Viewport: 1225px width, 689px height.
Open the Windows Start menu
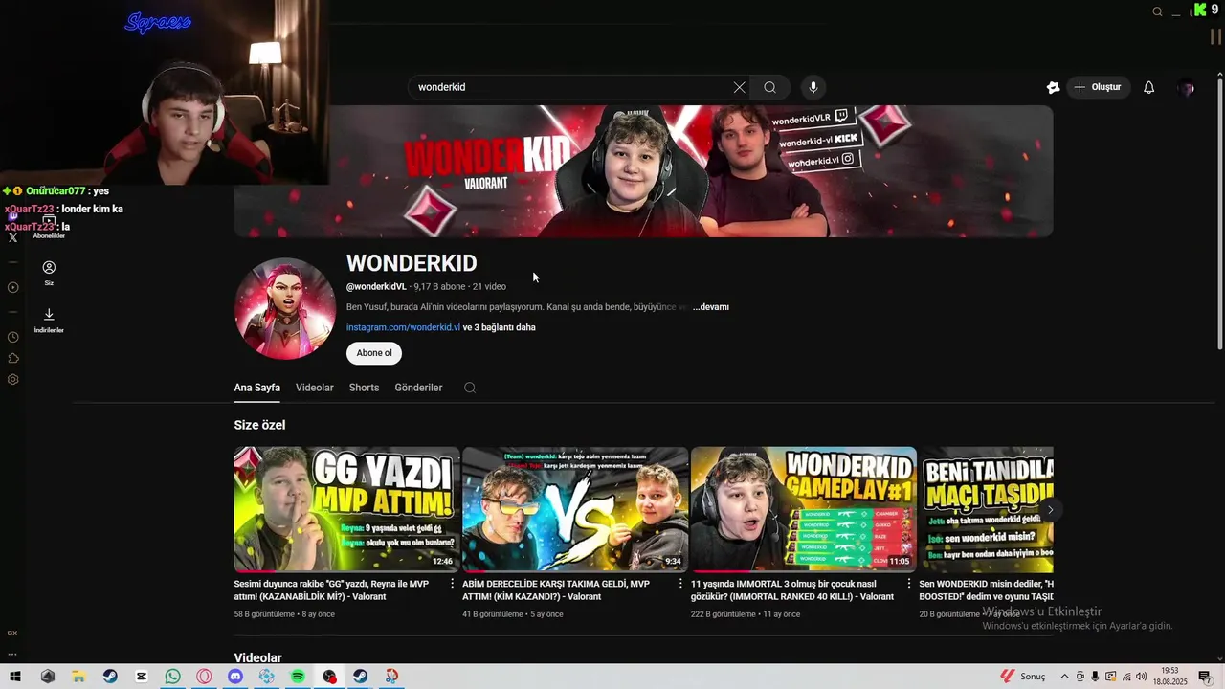click(15, 677)
